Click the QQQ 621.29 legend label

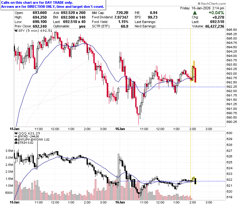29,133
